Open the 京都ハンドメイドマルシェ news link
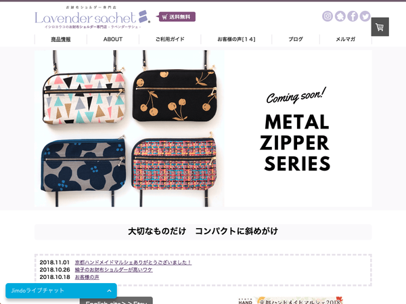 pos(133,263)
